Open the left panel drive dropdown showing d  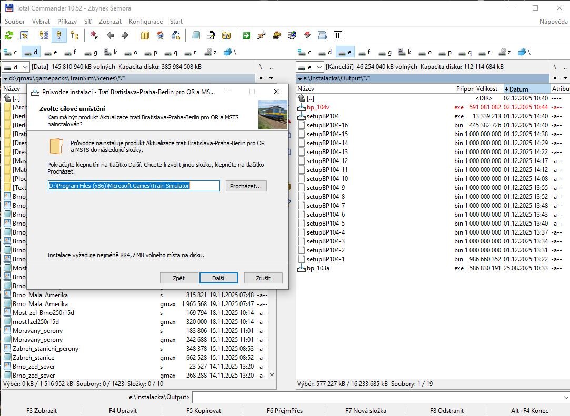(x=16, y=67)
